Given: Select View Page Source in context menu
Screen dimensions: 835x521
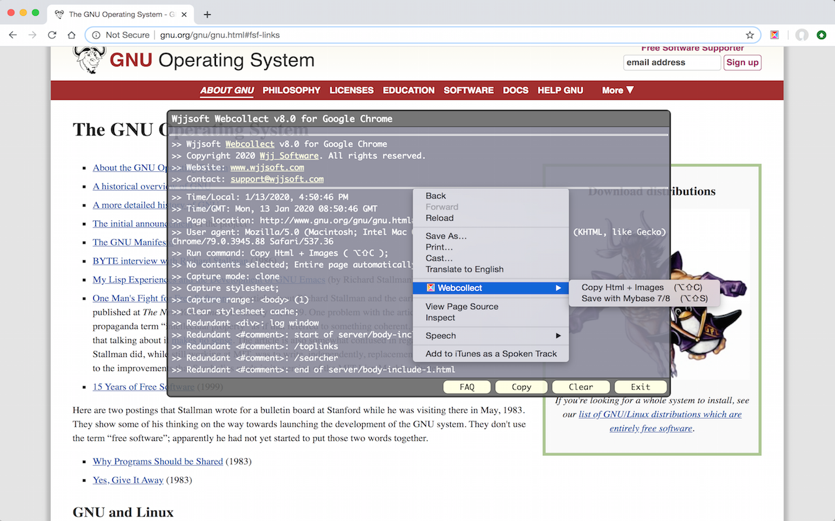Looking at the screenshot, I should point(462,307).
